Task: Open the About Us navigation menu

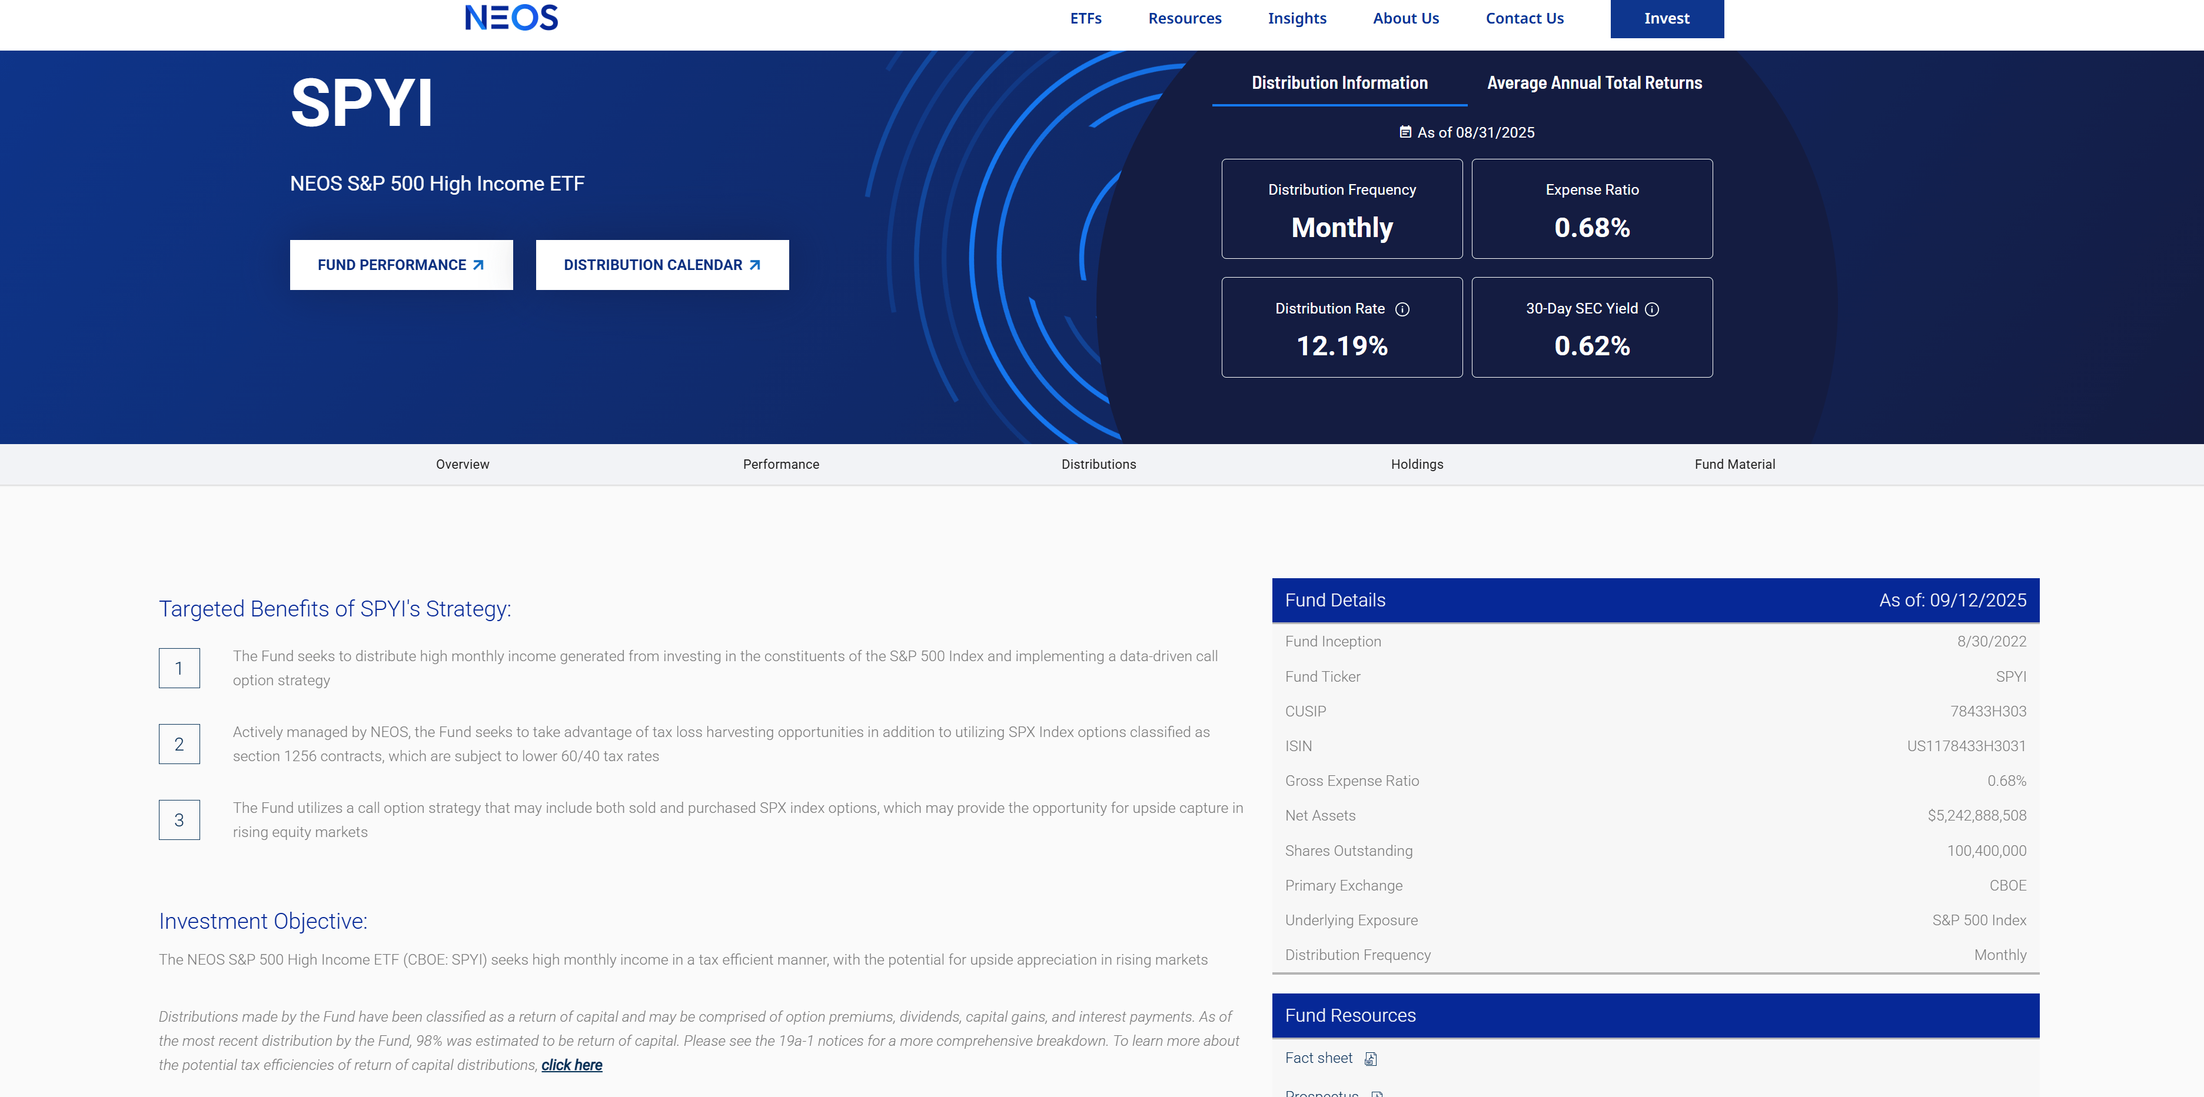Action: [1405, 19]
